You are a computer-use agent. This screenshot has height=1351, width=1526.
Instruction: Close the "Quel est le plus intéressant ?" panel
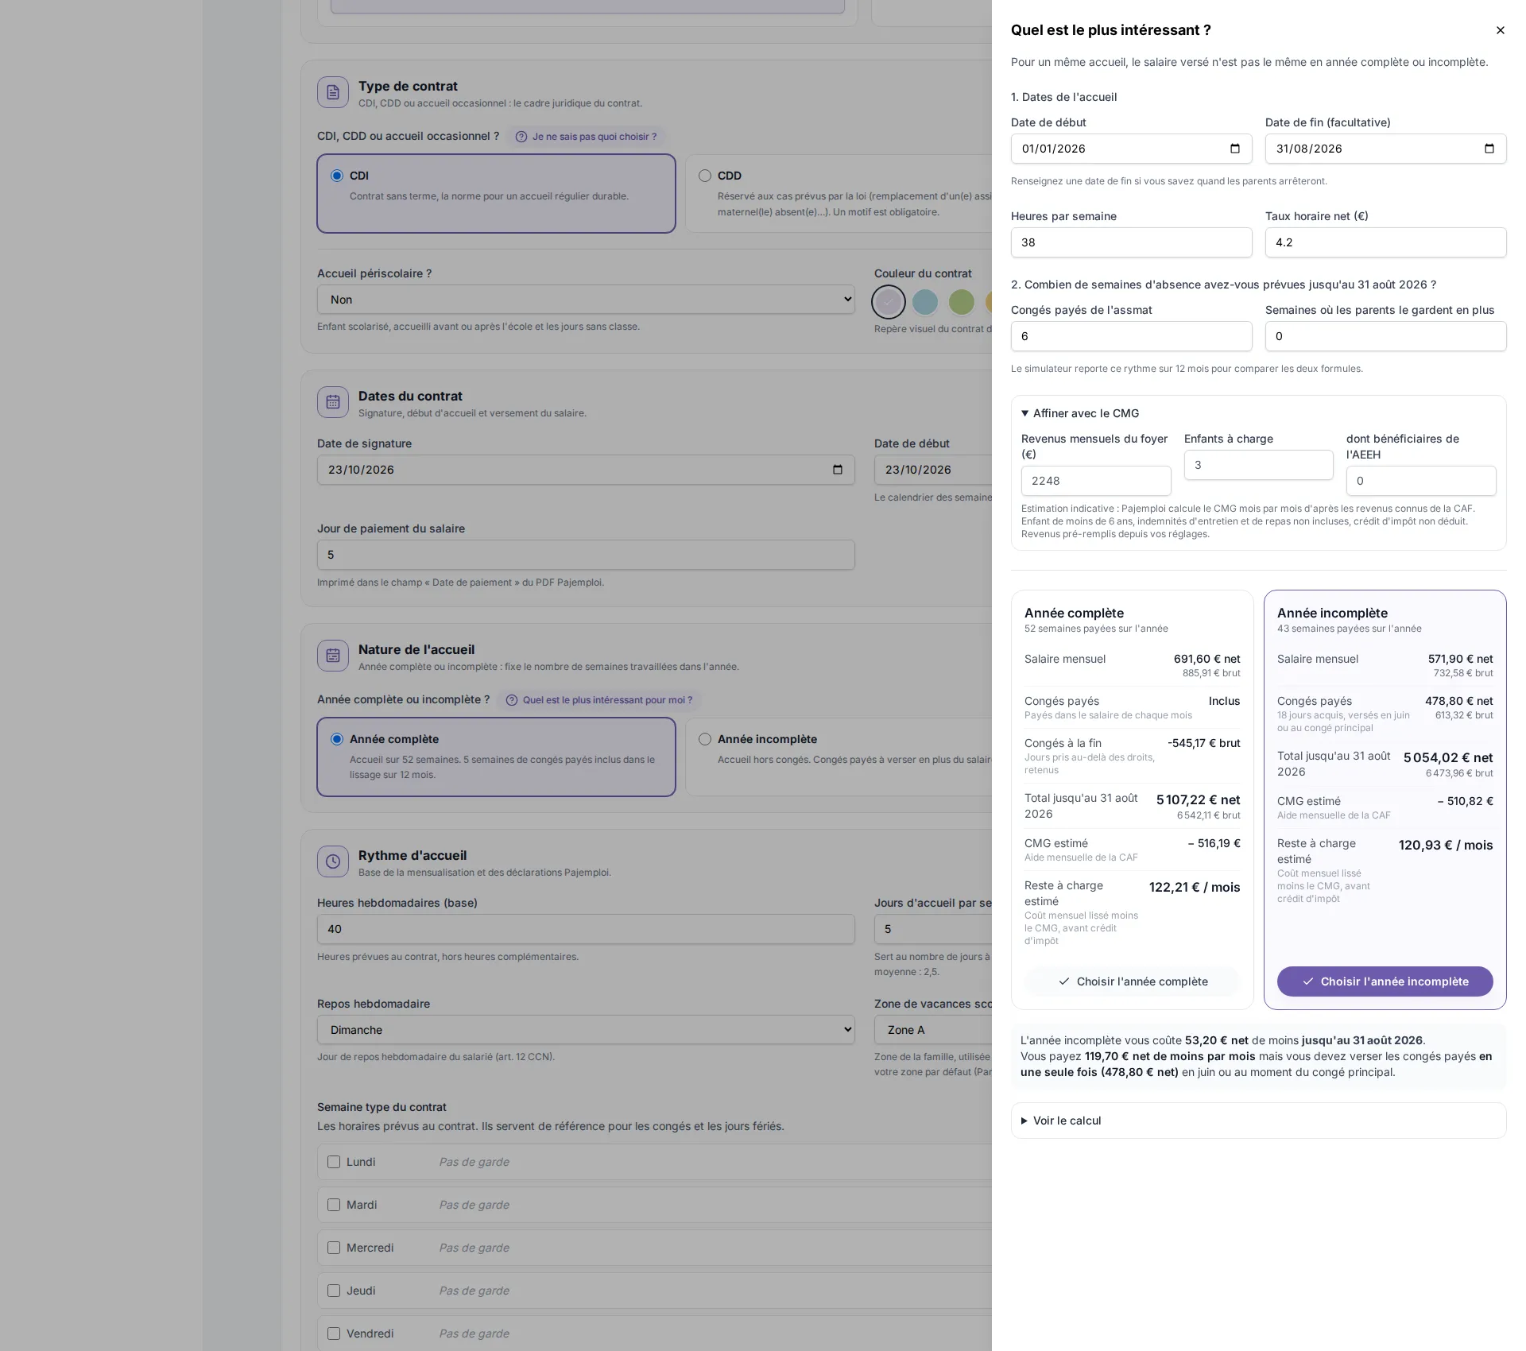[1500, 30]
